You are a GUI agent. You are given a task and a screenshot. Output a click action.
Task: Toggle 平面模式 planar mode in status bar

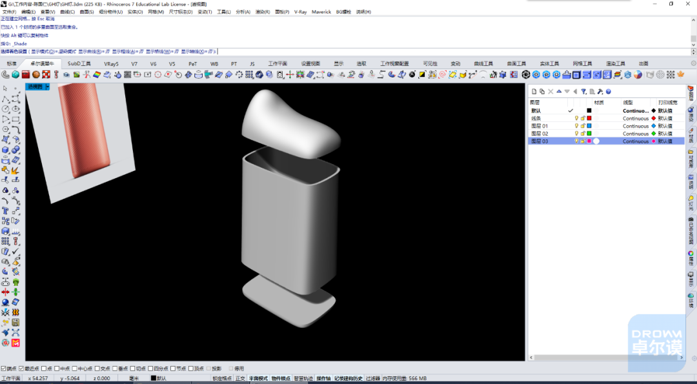tap(258, 378)
